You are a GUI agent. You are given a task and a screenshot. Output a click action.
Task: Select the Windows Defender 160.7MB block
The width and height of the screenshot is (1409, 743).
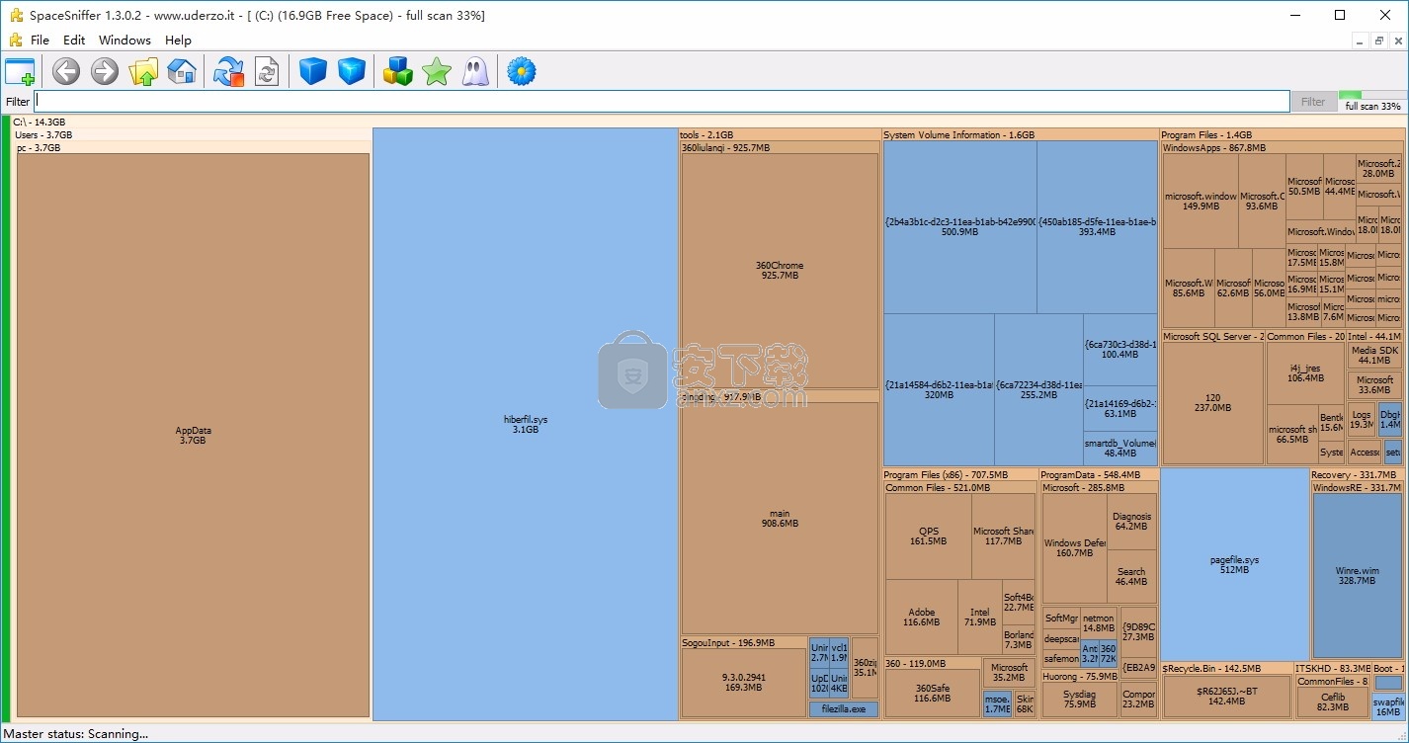coord(1074,548)
